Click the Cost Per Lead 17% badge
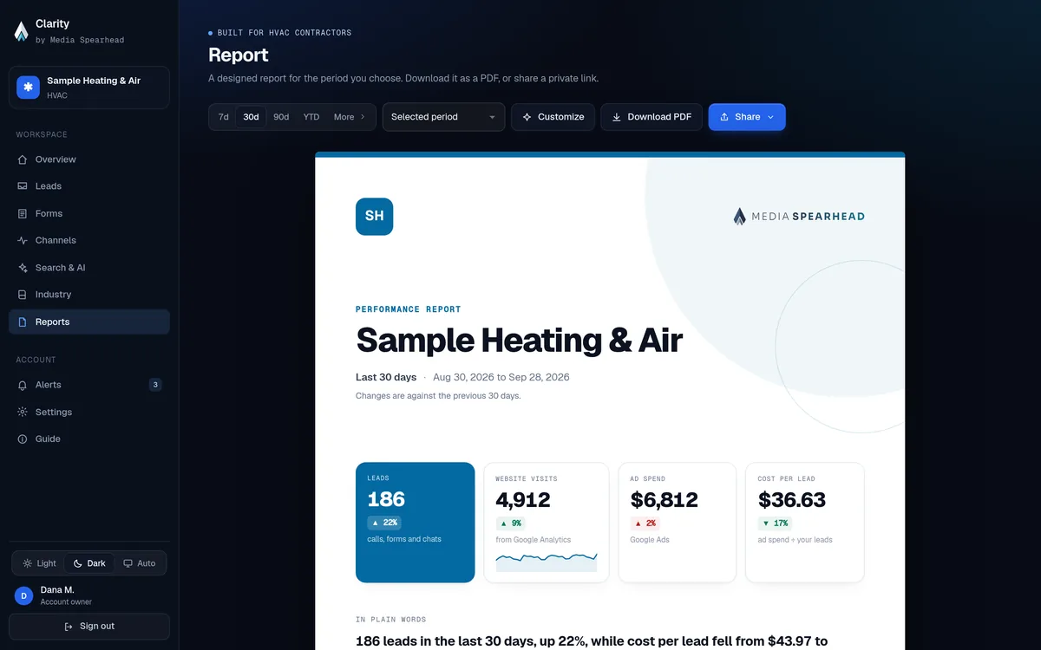The width and height of the screenshot is (1041, 650). point(775,523)
